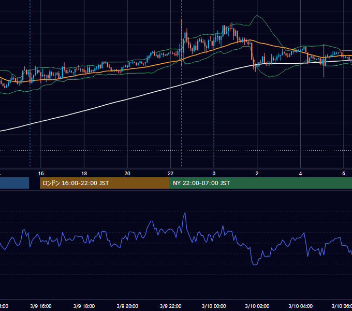Click the 4 hour label on the upper time axis

tap(300, 174)
